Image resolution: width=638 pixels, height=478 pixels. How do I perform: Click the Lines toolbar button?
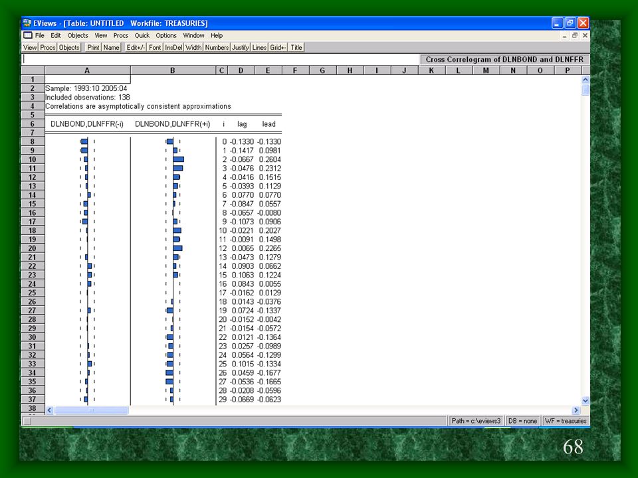click(259, 47)
